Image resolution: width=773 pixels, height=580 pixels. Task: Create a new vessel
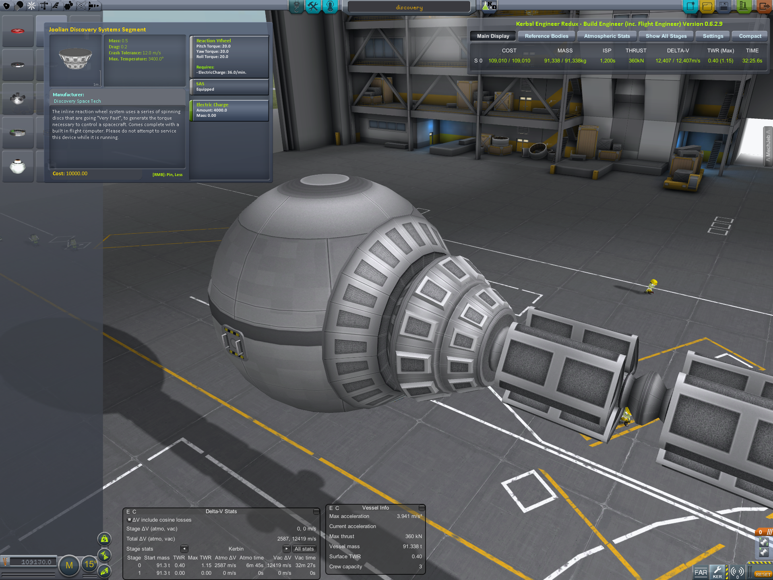tap(690, 6)
